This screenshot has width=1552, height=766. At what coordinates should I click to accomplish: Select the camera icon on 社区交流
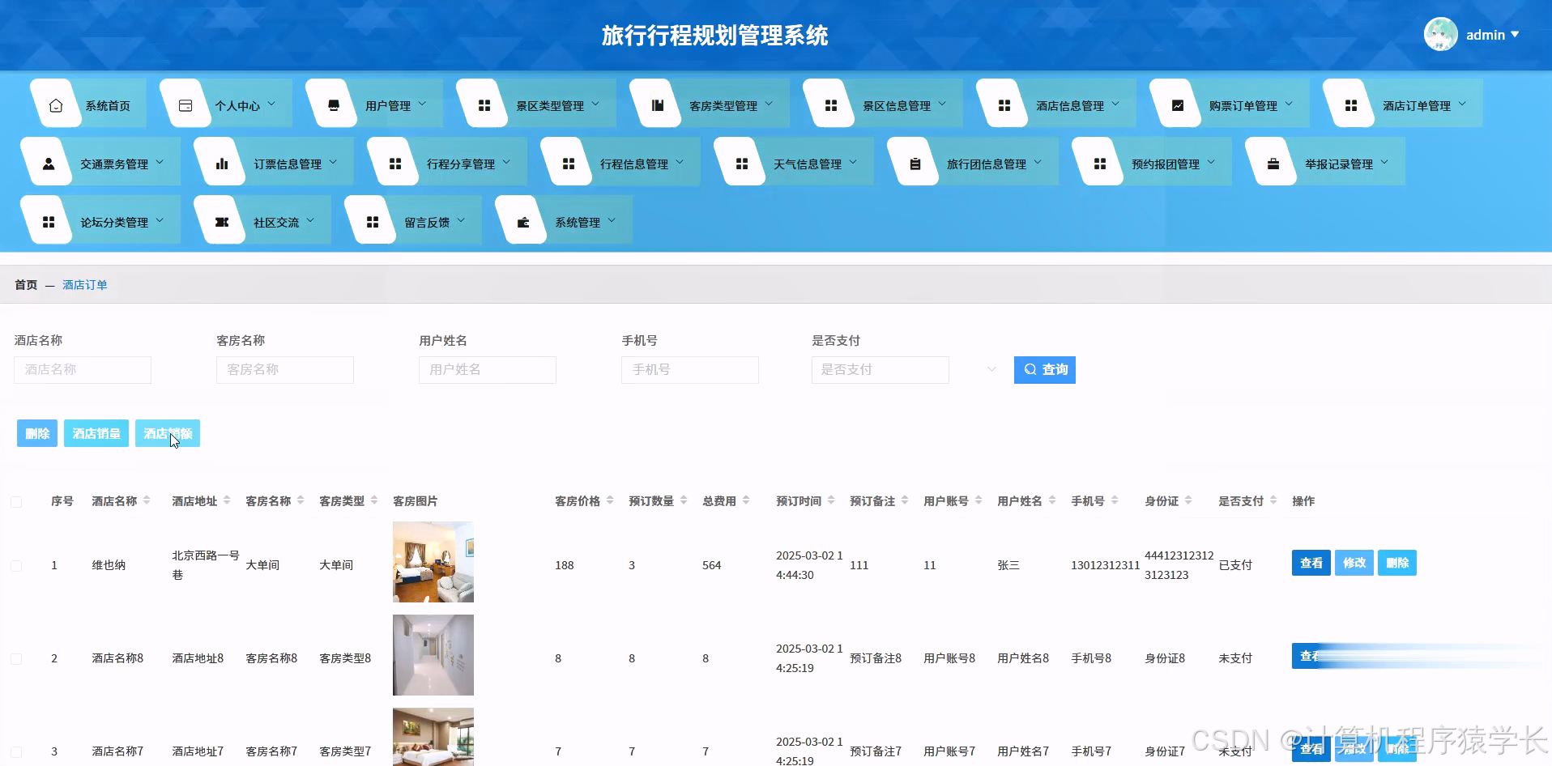click(x=220, y=219)
